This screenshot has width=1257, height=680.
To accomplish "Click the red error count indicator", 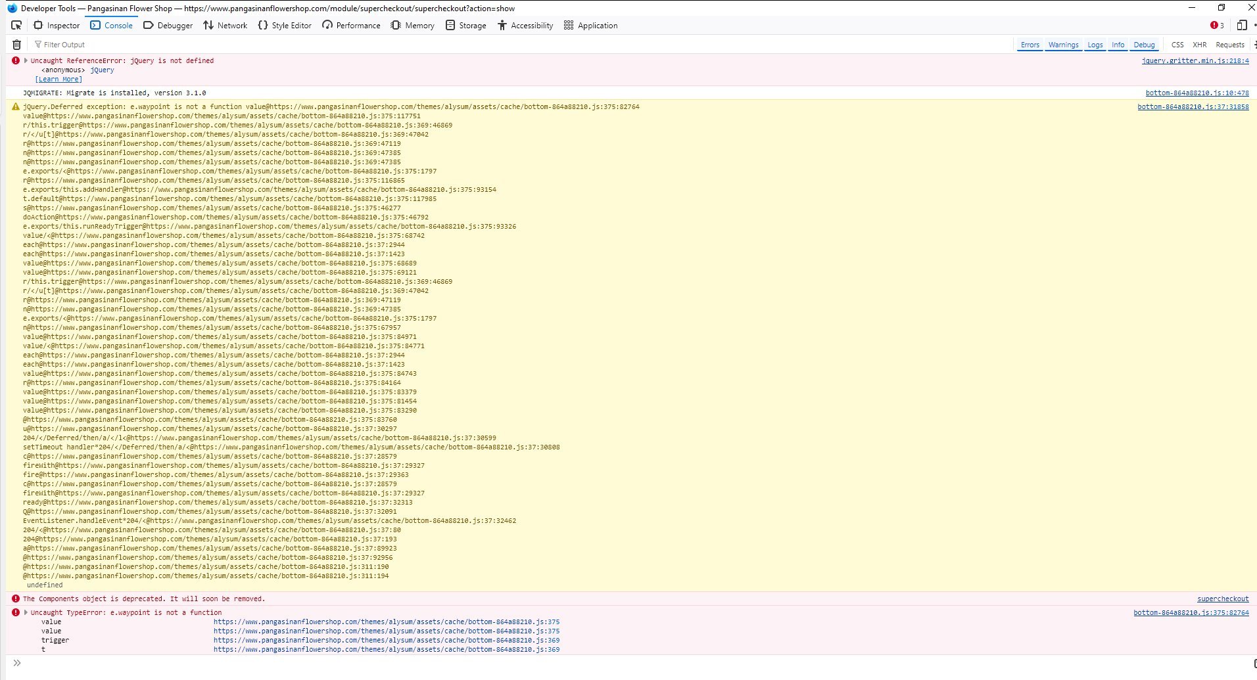I will pos(1217,25).
